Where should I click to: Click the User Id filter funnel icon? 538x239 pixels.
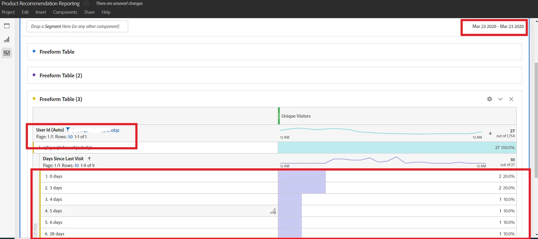(x=68, y=130)
